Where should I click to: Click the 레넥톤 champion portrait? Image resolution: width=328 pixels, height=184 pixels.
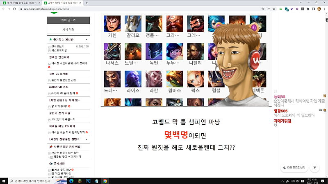click(x=260, y=79)
